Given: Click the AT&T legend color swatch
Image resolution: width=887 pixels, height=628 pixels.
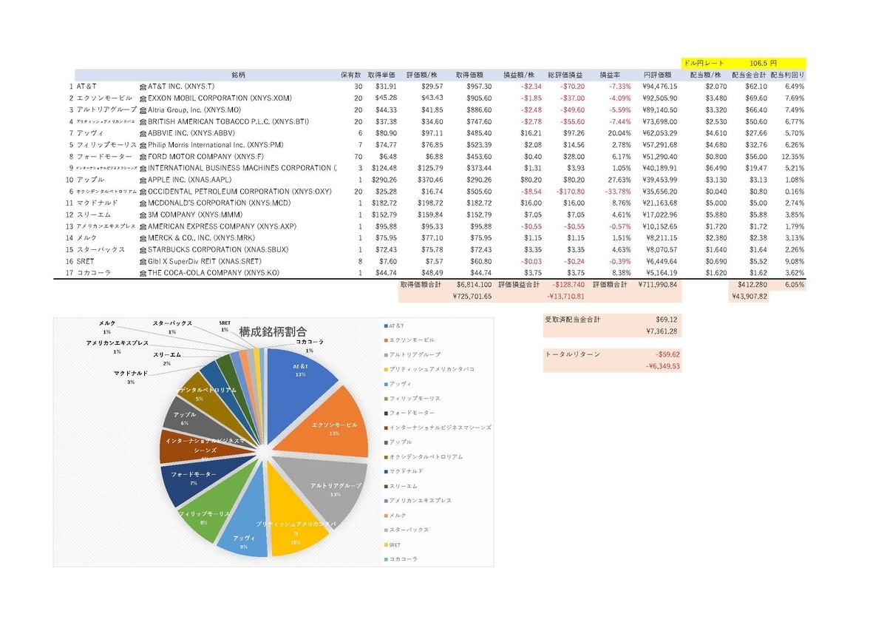Looking at the screenshot, I should pyautogui.click(x=385, y=325).
